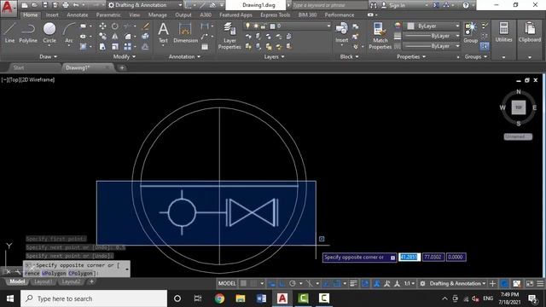Open the Insert ribbon tab

(52, 15)
